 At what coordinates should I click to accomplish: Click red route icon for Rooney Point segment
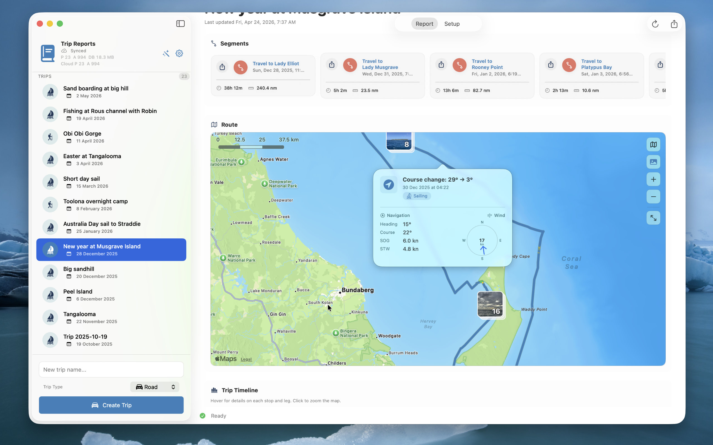pos(460,65)
